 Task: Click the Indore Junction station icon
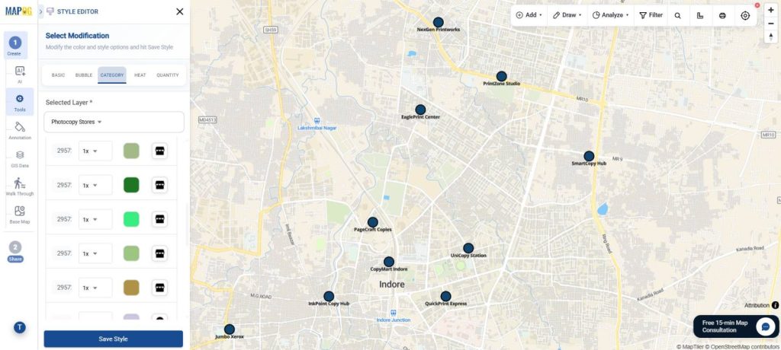pos(394,313)
